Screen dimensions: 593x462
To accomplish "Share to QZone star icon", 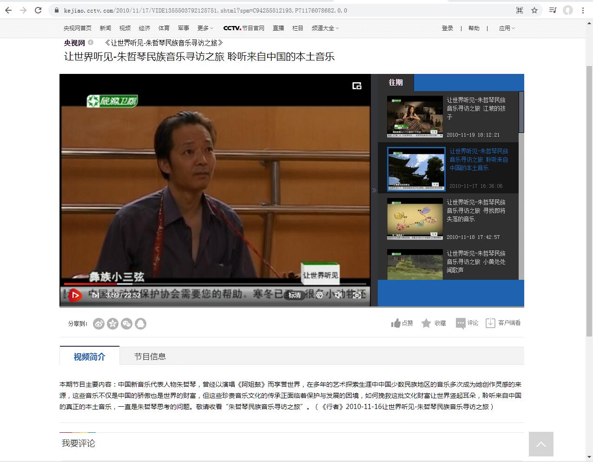I will point(112,323).
